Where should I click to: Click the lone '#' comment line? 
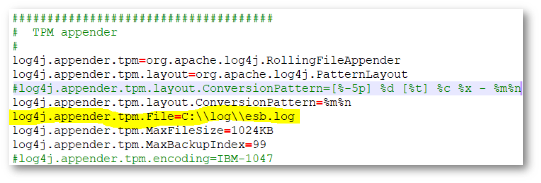pos(16,46)
